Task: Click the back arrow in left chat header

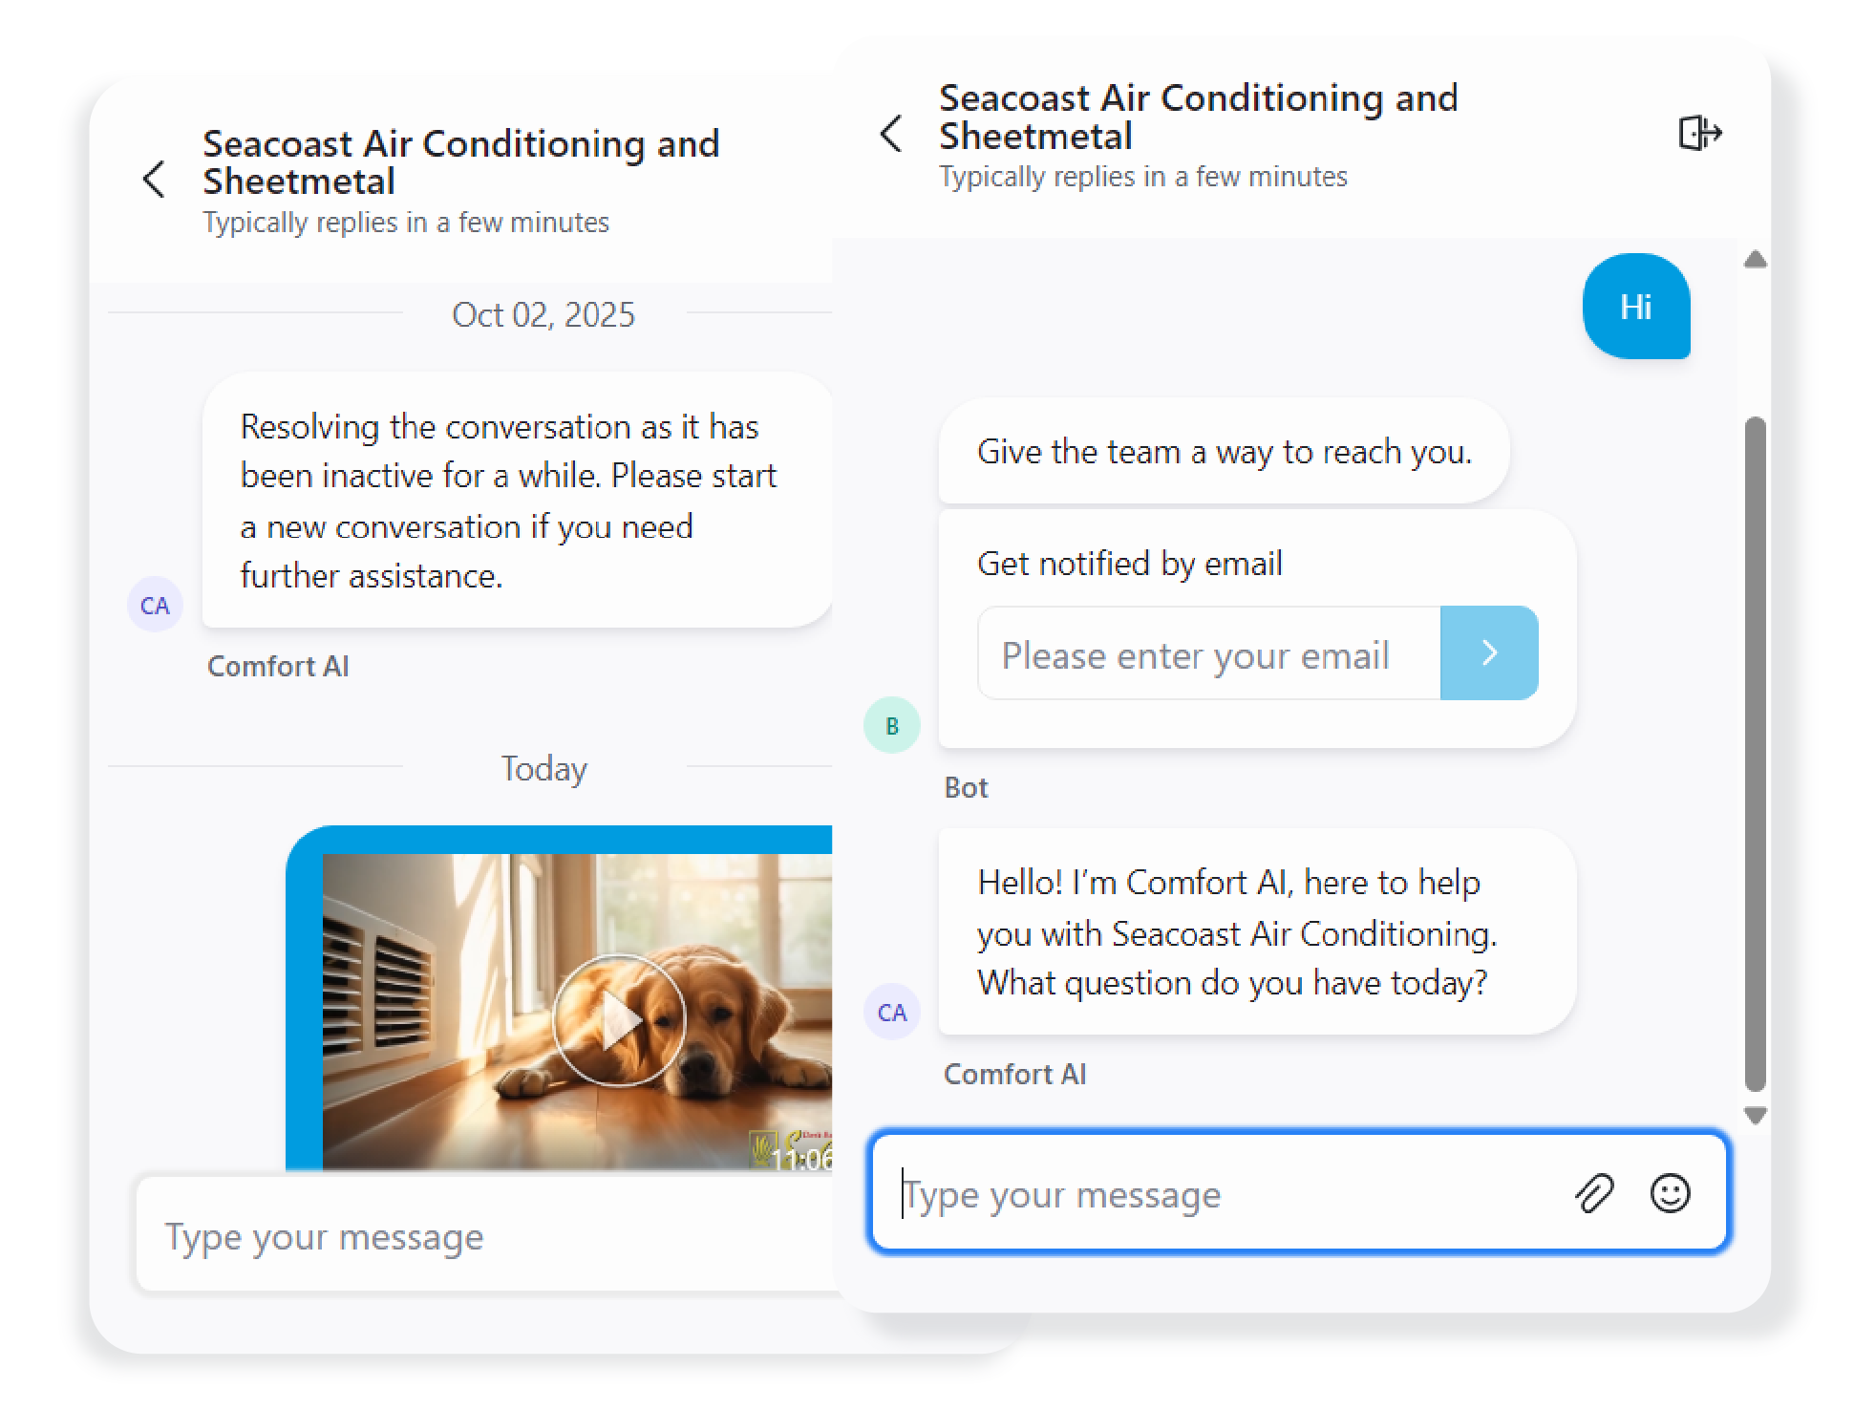Action: click(x=154, y=180)
